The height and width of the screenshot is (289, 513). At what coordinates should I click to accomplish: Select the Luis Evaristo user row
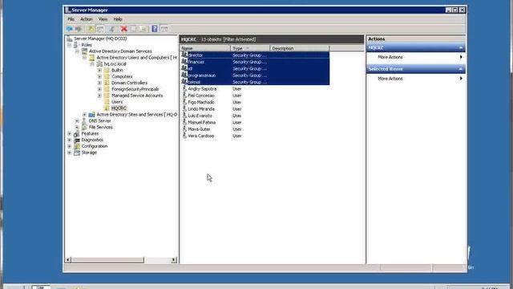tap(255, 116)
